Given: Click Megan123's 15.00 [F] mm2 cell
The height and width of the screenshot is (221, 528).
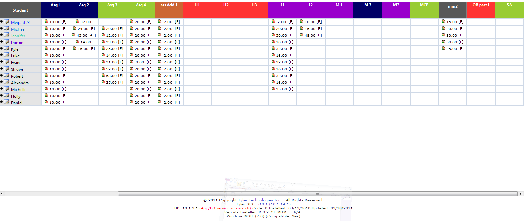Looking at the screenshot, I should pyautogui.click(x=453, y=22).
